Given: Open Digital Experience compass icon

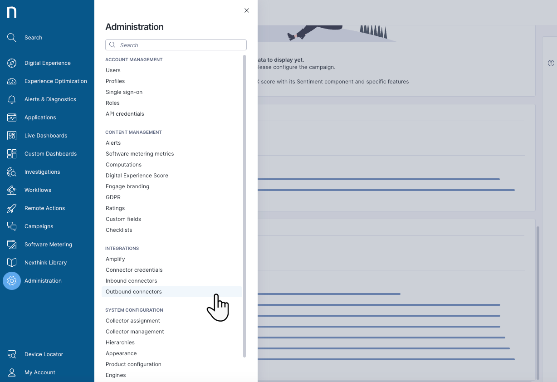Looking at the screenshot, I should (12, 63).
